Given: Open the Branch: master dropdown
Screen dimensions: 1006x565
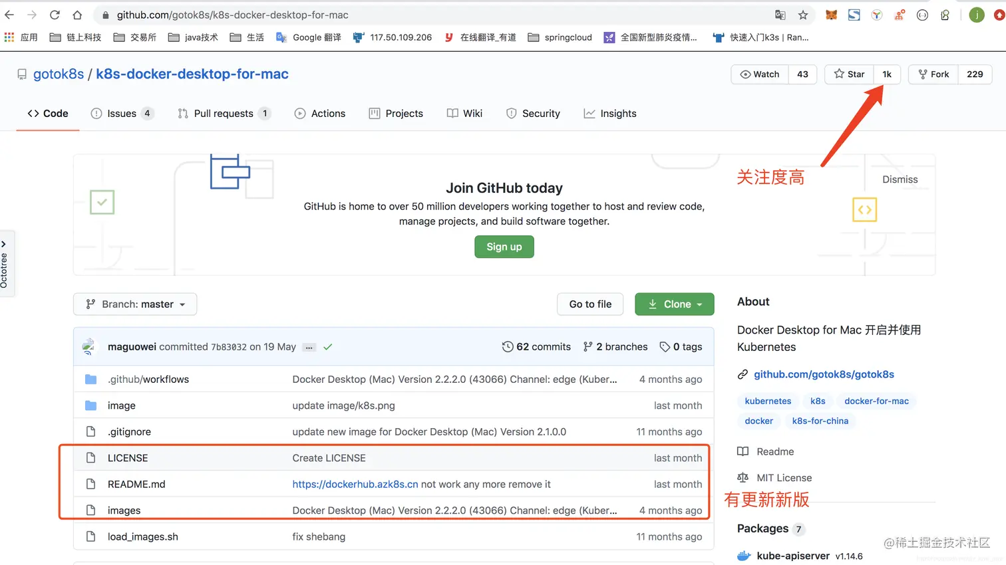Looking at the screenshot, I should pos(135,304).
